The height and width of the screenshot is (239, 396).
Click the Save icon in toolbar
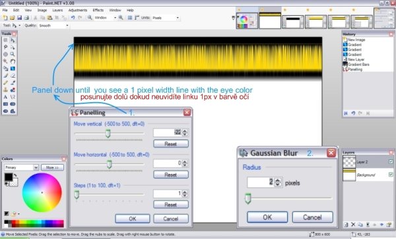pyautogui.click(x=19, y=18)
